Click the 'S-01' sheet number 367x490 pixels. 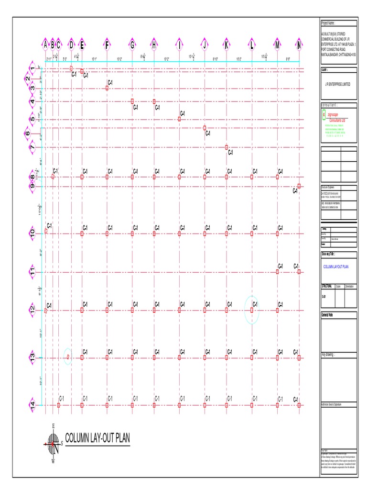click(x=324, y=297)
